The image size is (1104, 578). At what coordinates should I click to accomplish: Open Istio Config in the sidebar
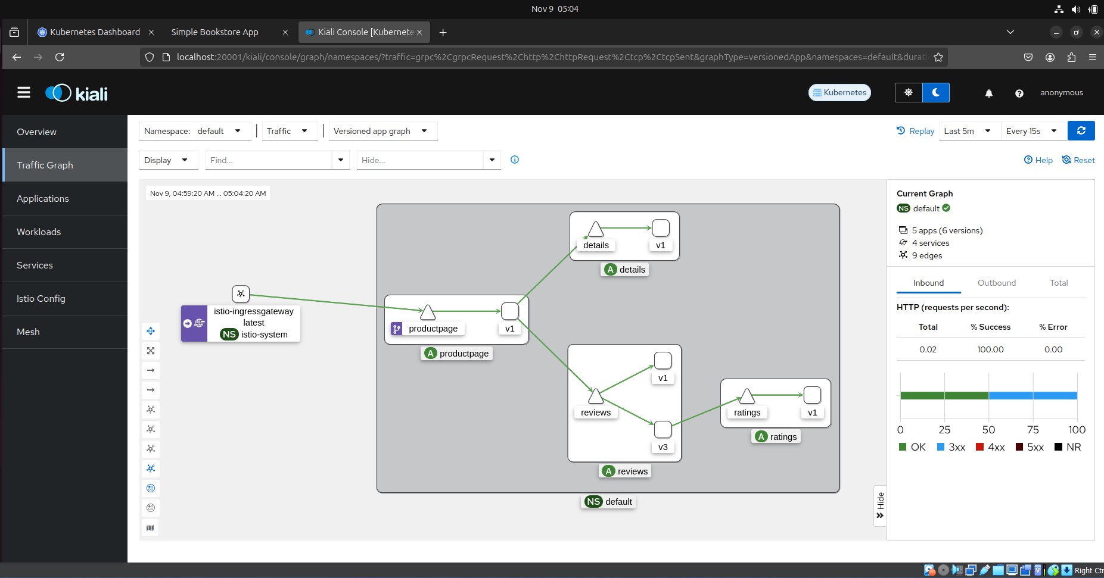65,299
